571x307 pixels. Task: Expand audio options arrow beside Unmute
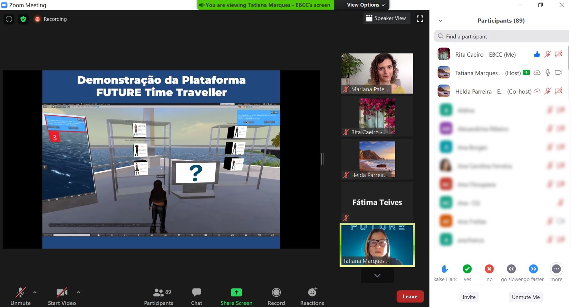click(35, 292)
